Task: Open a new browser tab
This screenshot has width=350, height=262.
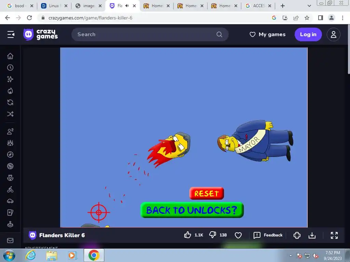Action: coord(283,6)
